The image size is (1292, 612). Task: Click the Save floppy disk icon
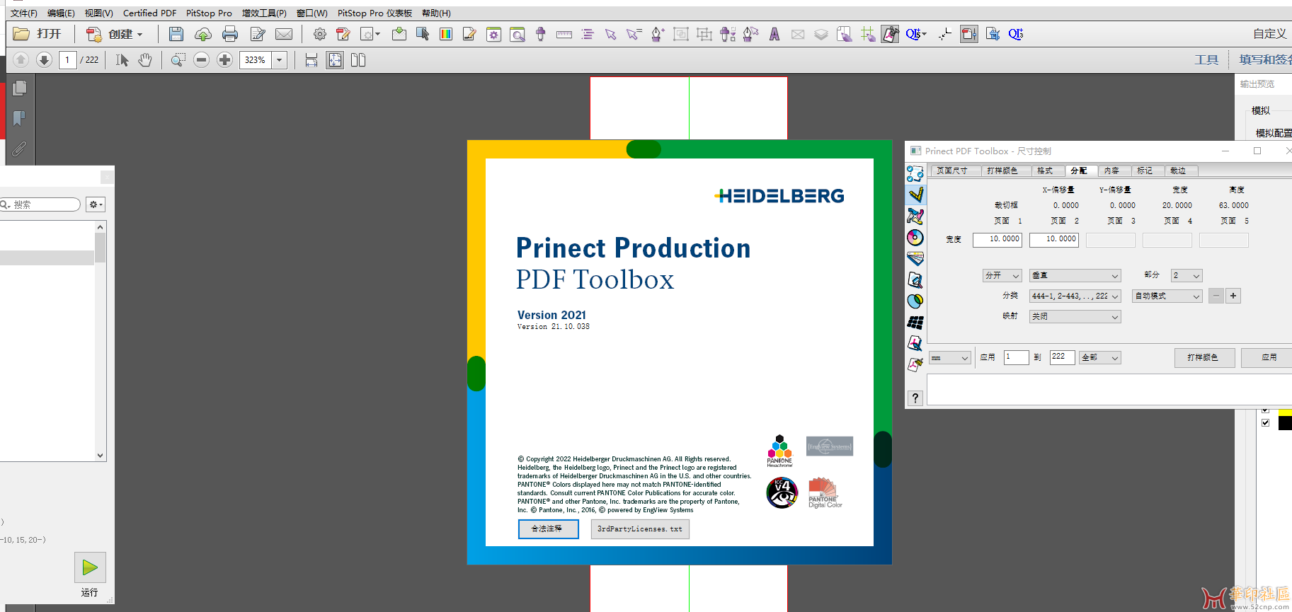176,34
